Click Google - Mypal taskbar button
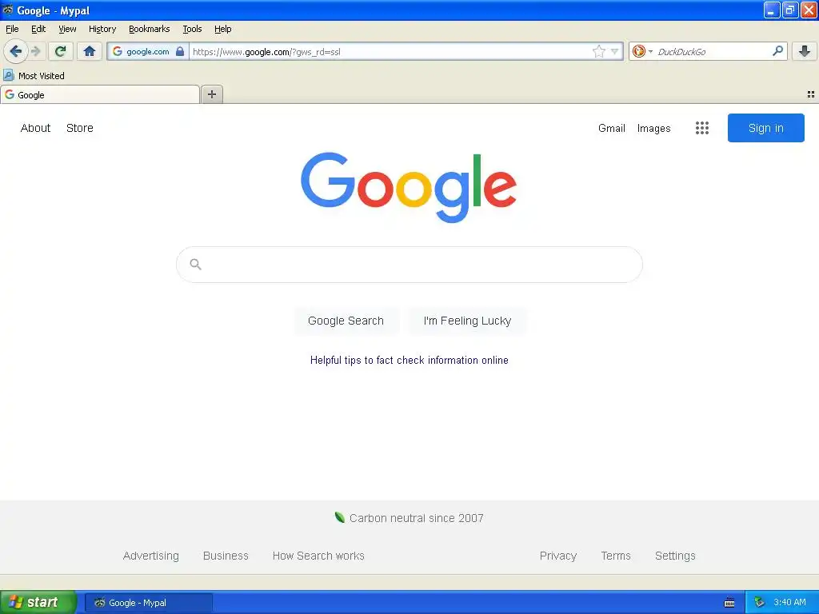 pyautogui.click(x=149, y=603)
